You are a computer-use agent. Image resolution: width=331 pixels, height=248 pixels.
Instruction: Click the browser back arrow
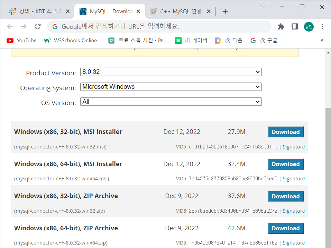click(10, 26)
